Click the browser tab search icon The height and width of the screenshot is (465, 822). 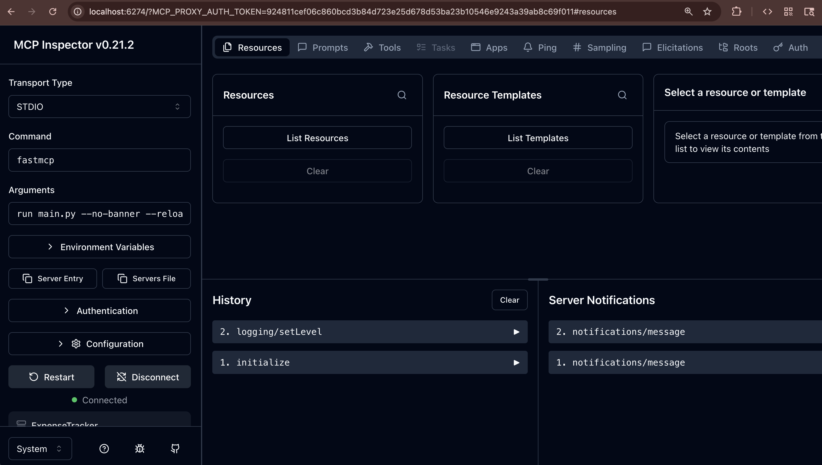pos(809,12)
